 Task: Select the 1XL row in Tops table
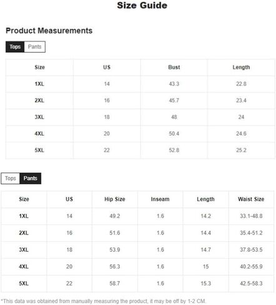(x=140, y=84)
